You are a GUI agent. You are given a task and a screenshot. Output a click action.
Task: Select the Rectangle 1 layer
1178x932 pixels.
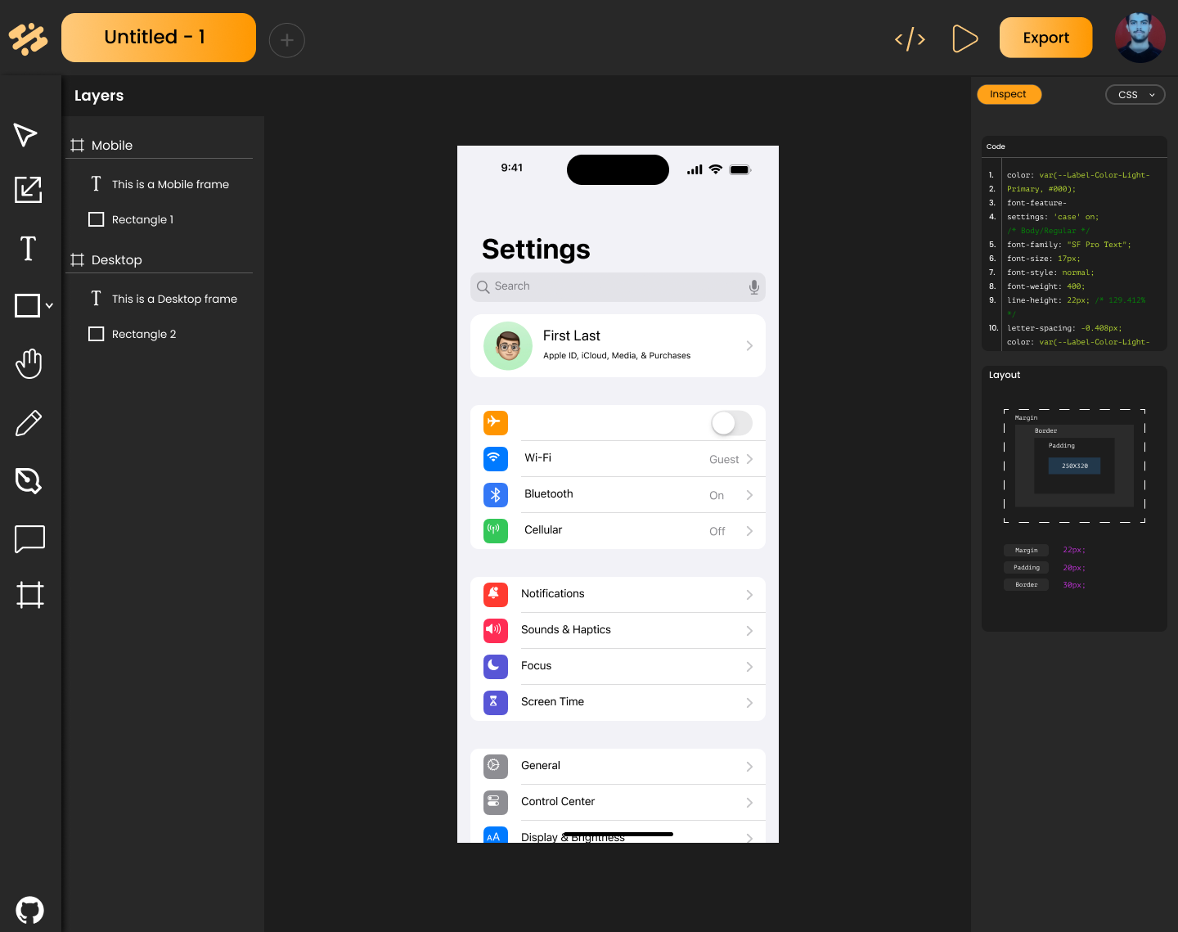point(142,219)
